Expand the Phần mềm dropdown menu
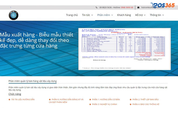This screenshot has width=178, height=118. pos(105,15)
